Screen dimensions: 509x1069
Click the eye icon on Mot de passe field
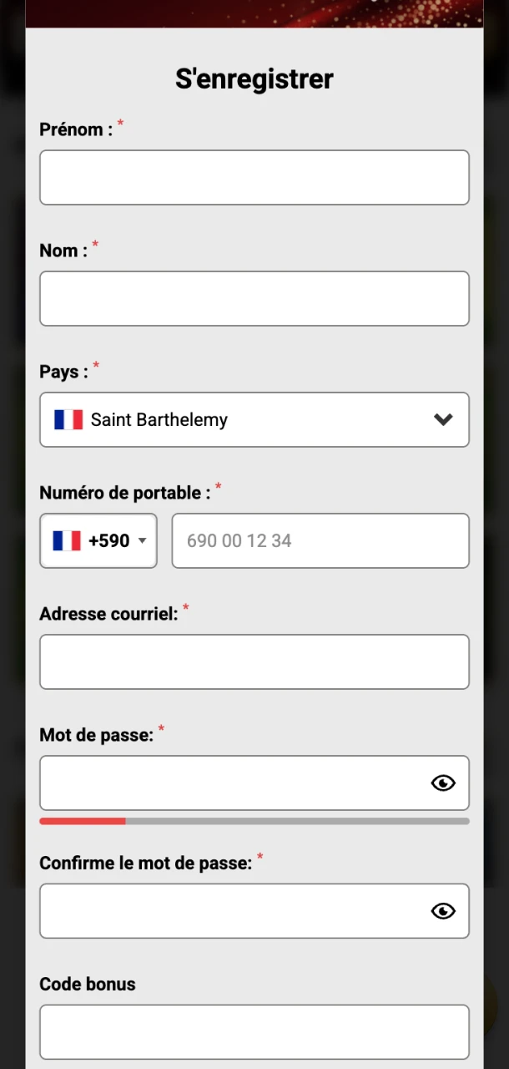tap(443, 783)
